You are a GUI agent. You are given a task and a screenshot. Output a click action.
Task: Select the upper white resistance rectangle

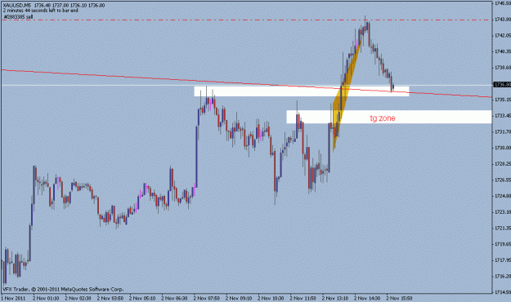(x=302, y=91)
